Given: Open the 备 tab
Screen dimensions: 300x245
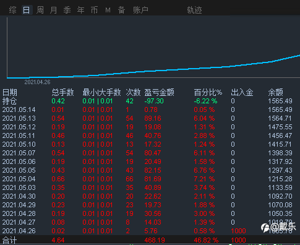Looking at the screenshot, I should pos(121,10).
